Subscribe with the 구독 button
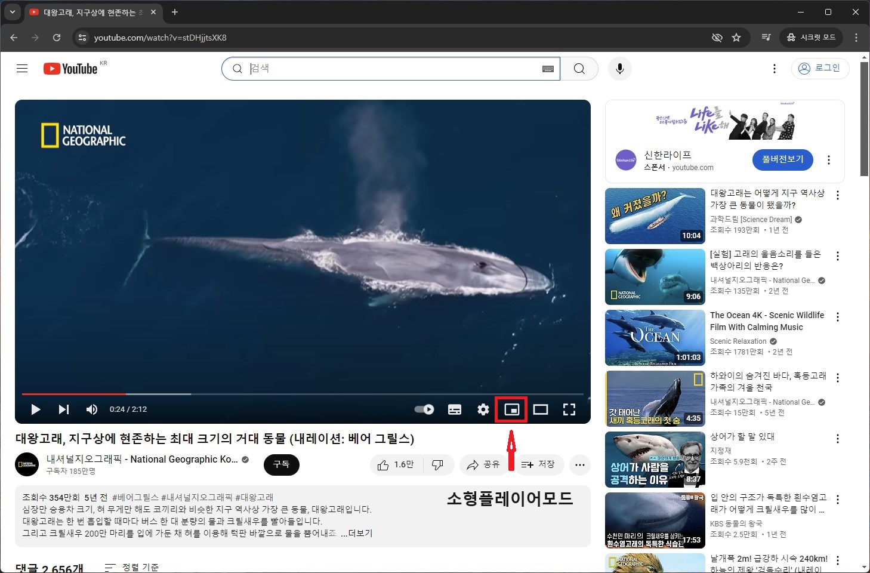This screenshot has height=573, width=870. point(281,464)
